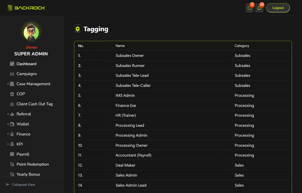Click the Collapsed View arrow icon
Screen dimensions: 302x193
tap(8, 185)
